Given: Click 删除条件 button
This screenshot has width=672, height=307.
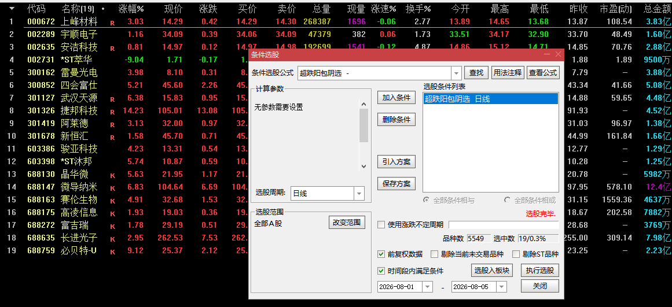Looking at the screenshot, I should 396,120.
